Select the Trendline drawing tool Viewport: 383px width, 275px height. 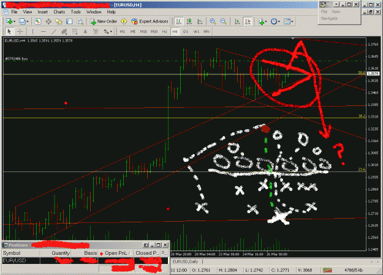click(x=54, y=31)
